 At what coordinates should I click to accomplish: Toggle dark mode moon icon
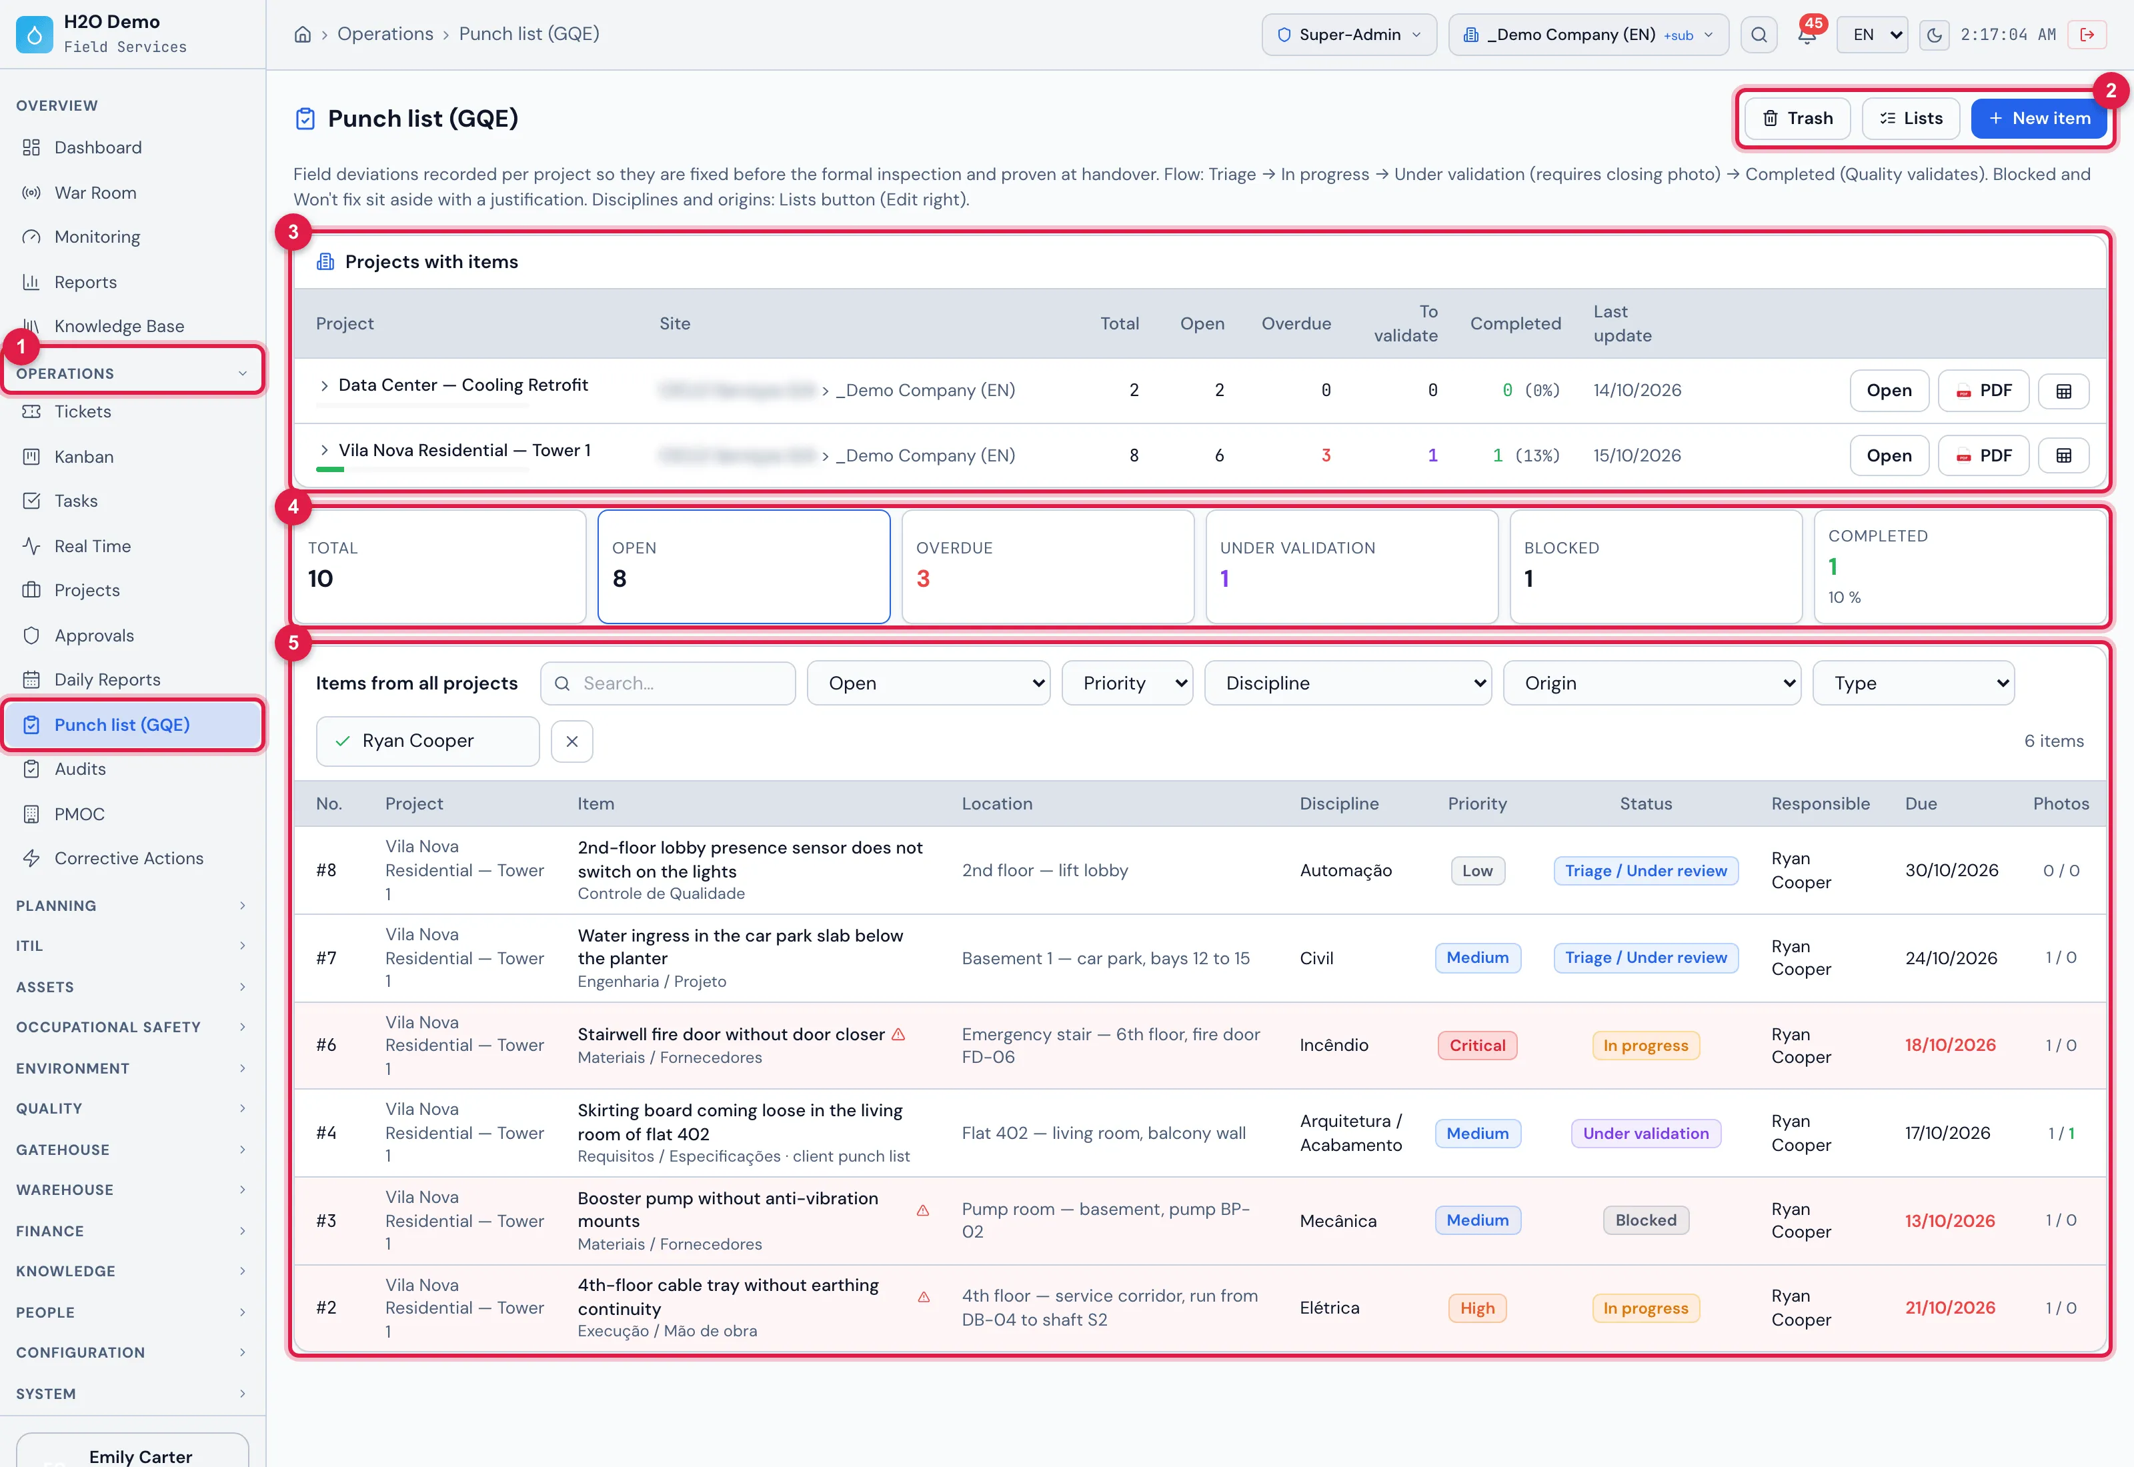[x=1934, y=35]
